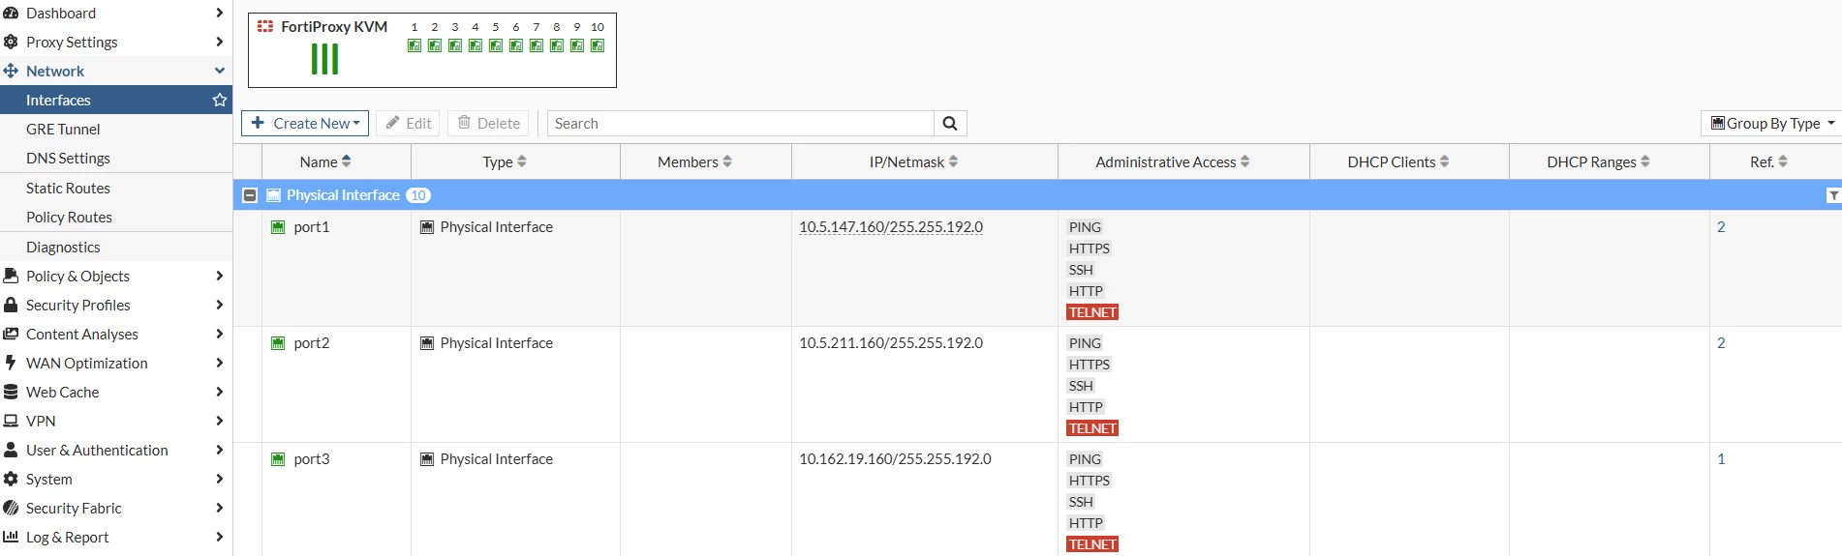Click port2 HTTPS access tag

[1090, 365]
